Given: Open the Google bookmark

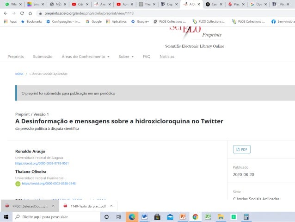Looking at the screenshot, I should coord(94,21).
